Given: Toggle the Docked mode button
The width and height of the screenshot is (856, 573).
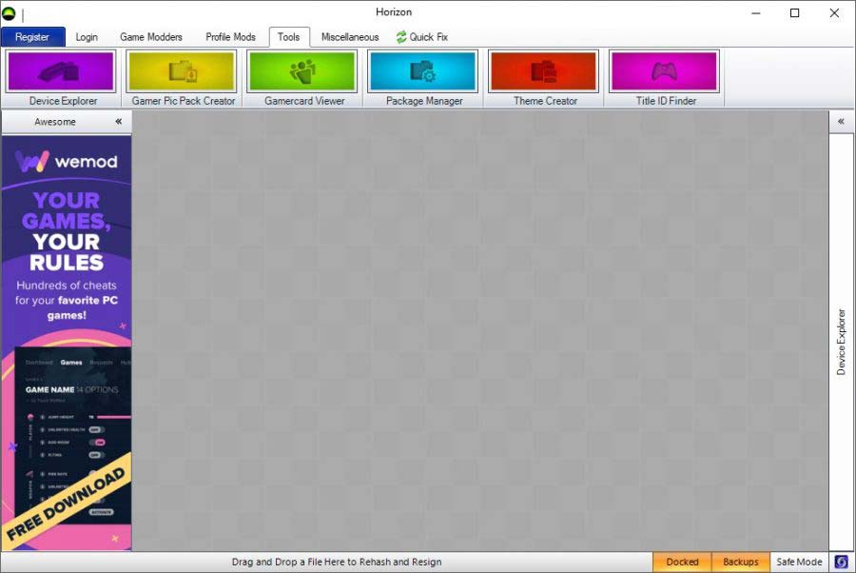Looking at the screenshot, I should click(682, 562).
